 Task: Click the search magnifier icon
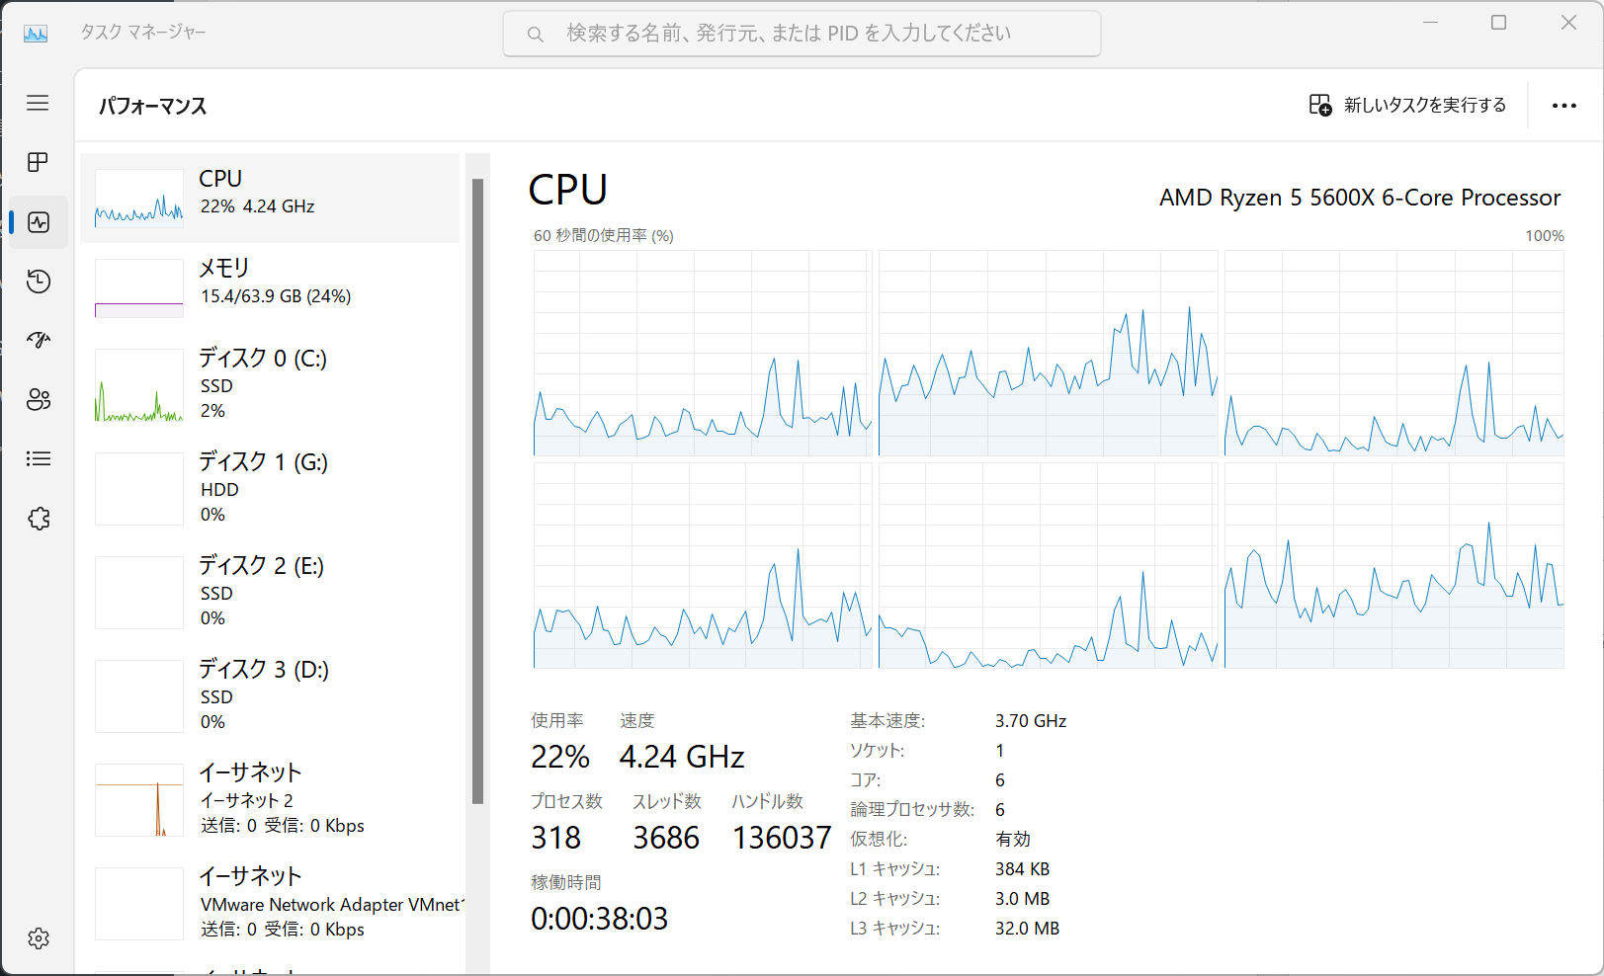coord(535,35)
